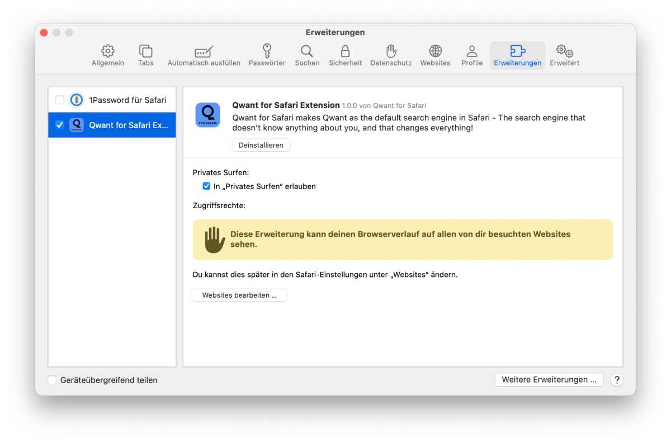
Task: Select 1Password für Safari row text
Action: coord(127,100)
